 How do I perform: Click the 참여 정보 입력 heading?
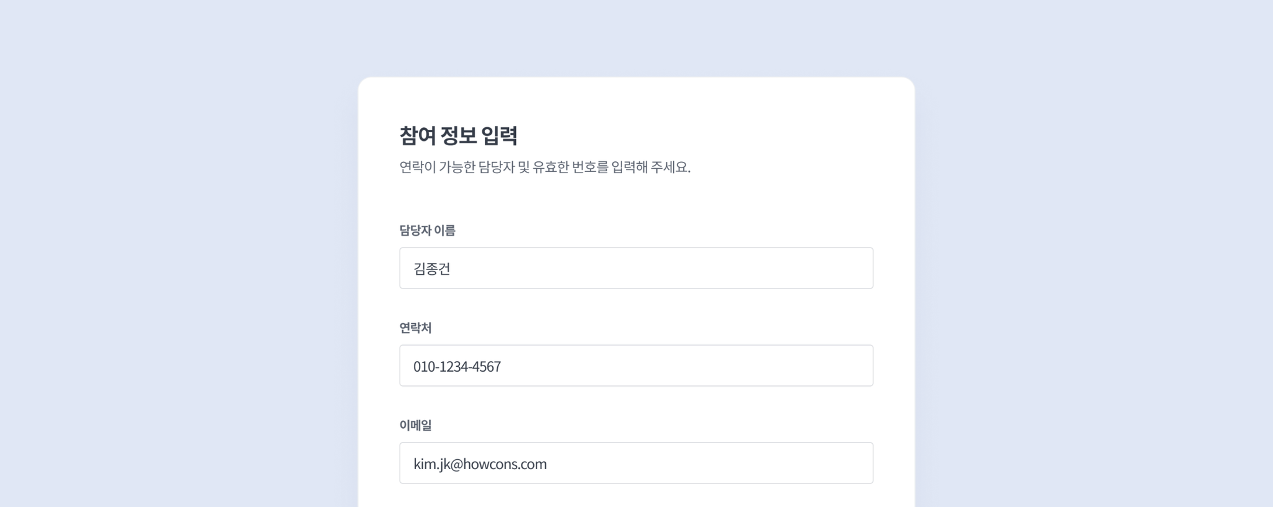(x=458, y=135)
